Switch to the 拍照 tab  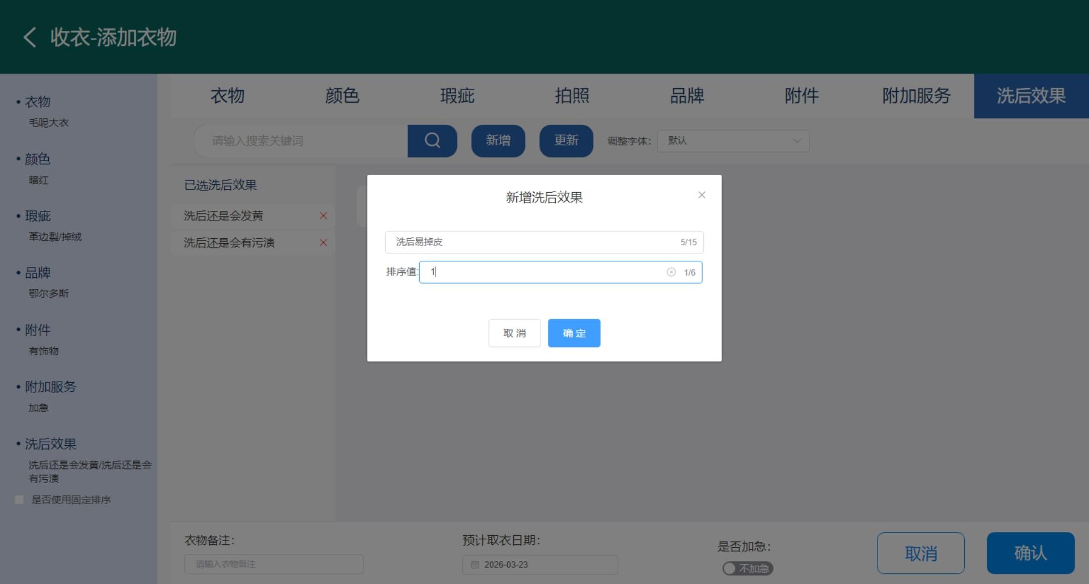572,96
